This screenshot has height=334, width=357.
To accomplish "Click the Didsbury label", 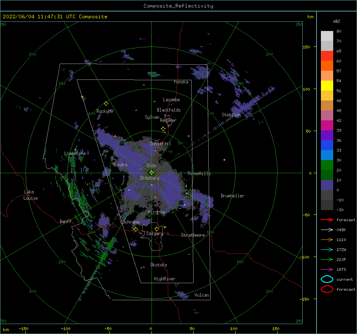I will [x=150, y=178].
